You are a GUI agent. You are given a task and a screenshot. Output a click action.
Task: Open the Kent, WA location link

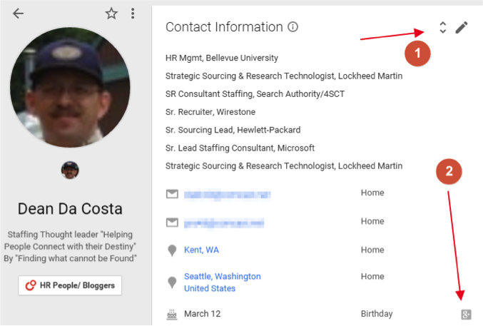point(201,250)
